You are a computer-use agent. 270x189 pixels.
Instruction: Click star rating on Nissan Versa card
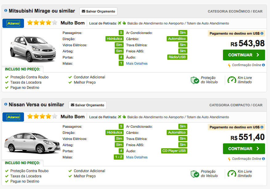(42, 116)
